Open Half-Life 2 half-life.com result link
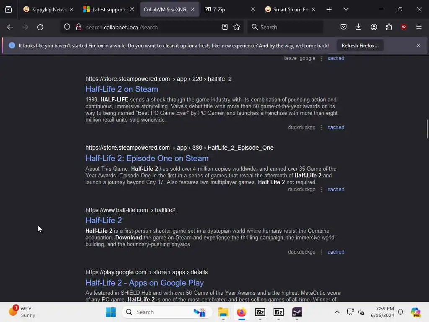 click(x=104, y=221)
